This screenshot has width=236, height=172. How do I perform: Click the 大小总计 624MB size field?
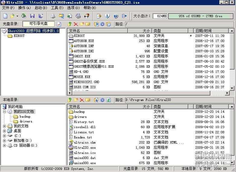click(x=160, y=16)
